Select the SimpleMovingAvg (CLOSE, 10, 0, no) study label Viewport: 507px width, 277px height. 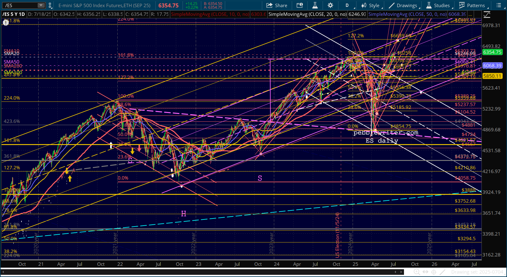click(x=210, y=14)
